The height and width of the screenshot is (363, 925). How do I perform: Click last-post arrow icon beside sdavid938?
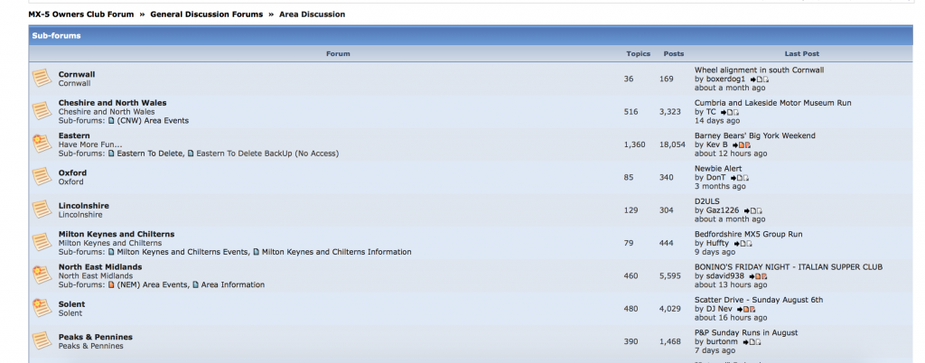click(x=752, y=276)
